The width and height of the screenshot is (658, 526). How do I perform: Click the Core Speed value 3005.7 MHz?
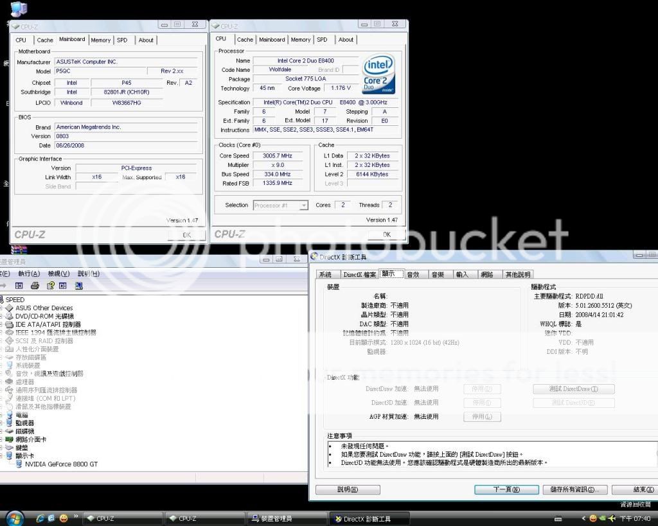[x=278, y=155]
